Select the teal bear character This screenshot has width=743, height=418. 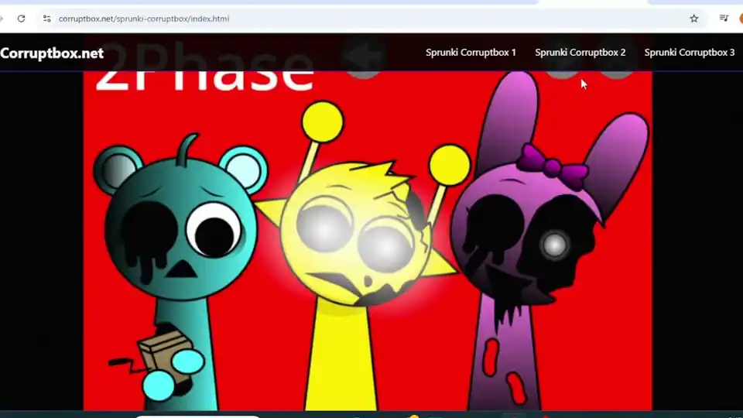tap(180, 270)
